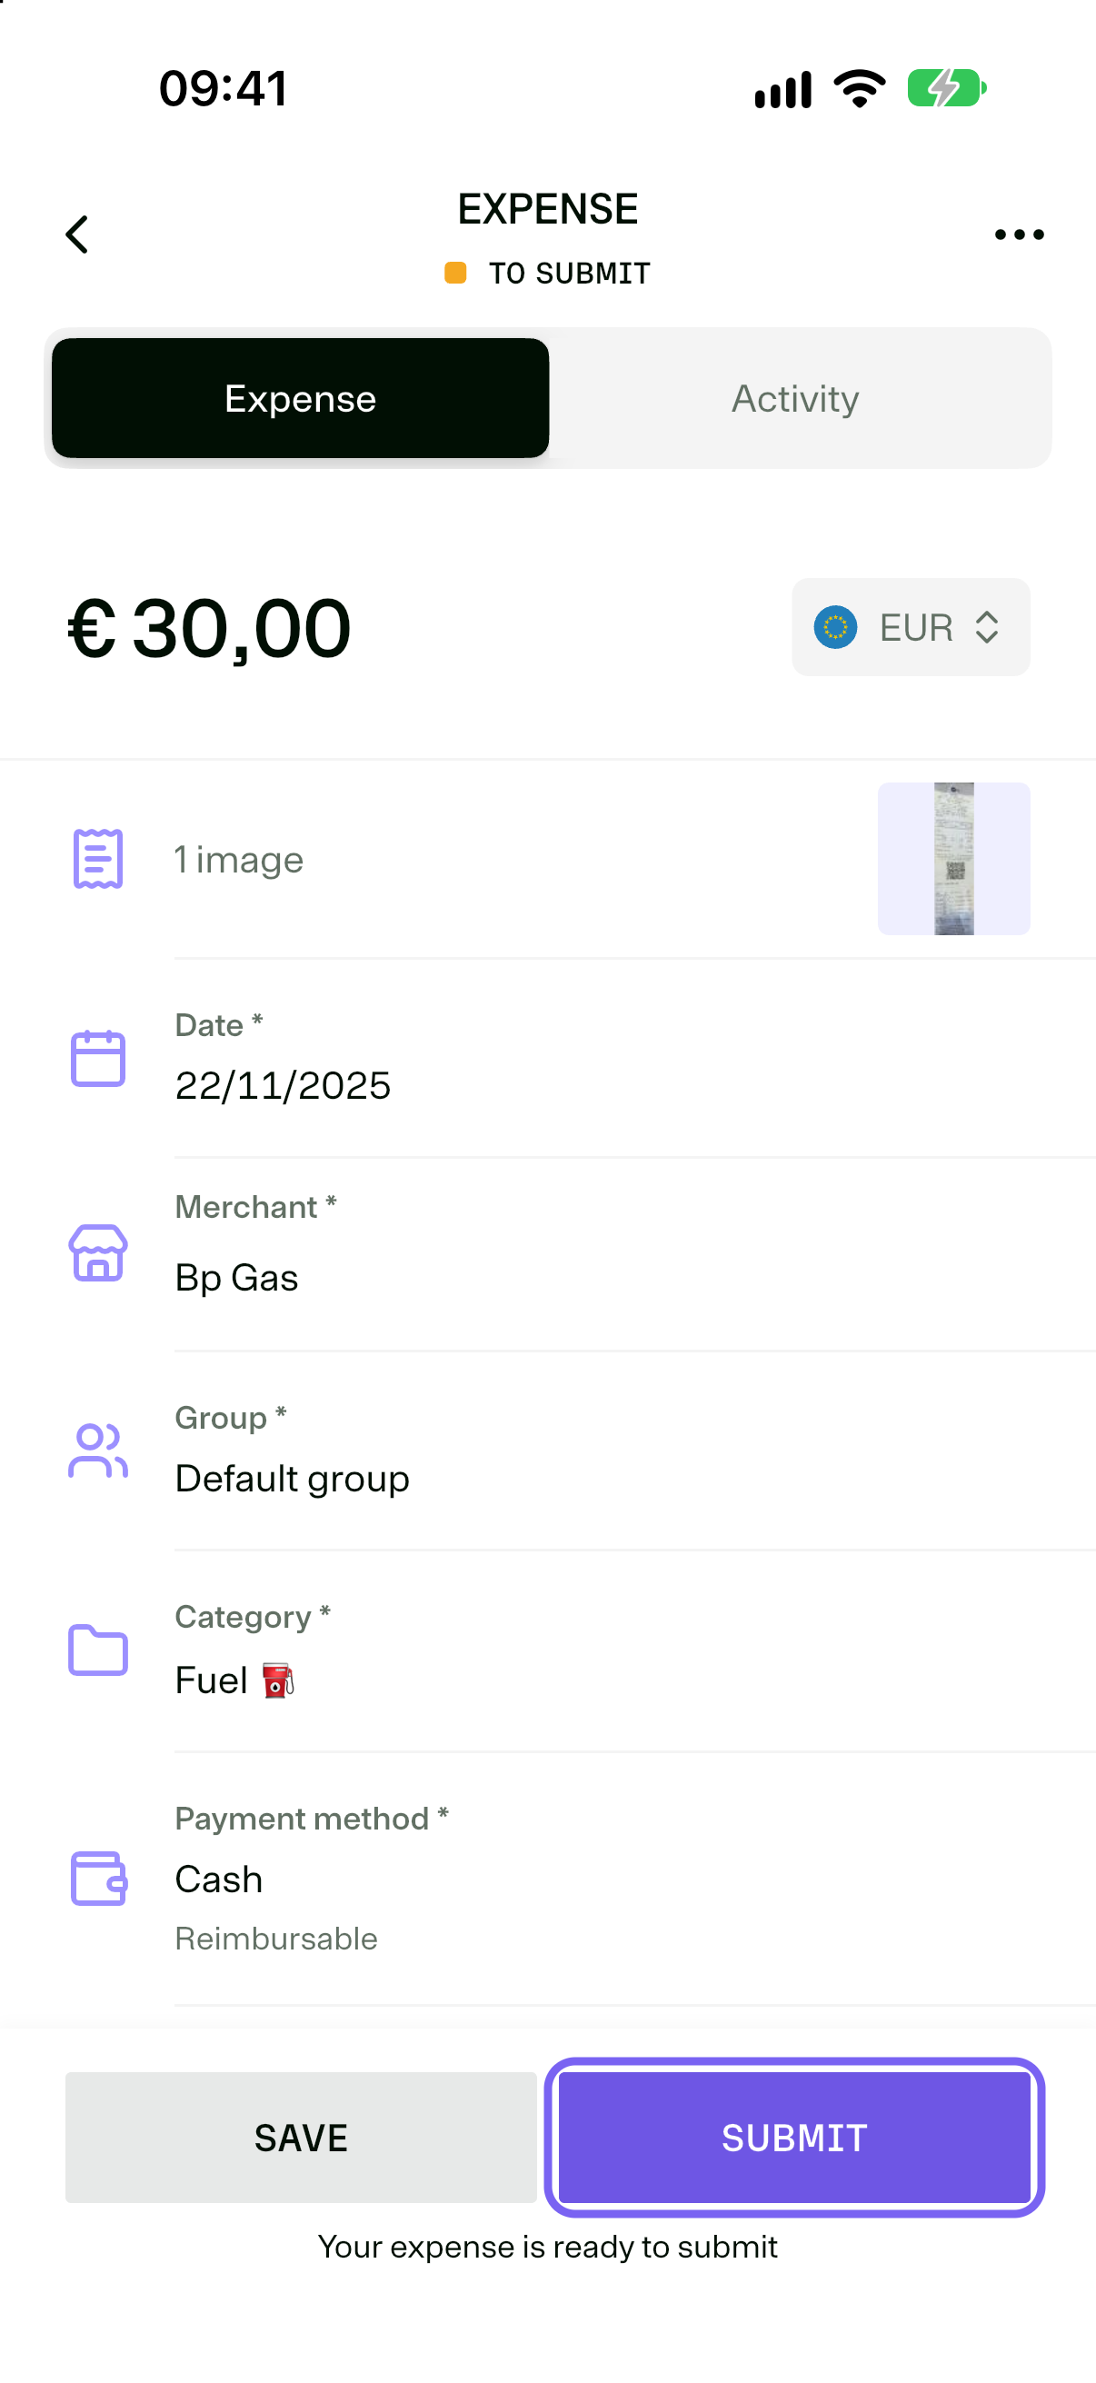The height and width of the screenshot is (2383, 1096).
Task: Select the Expense tab
Action: pyautogui.click(x=301, y=399)
